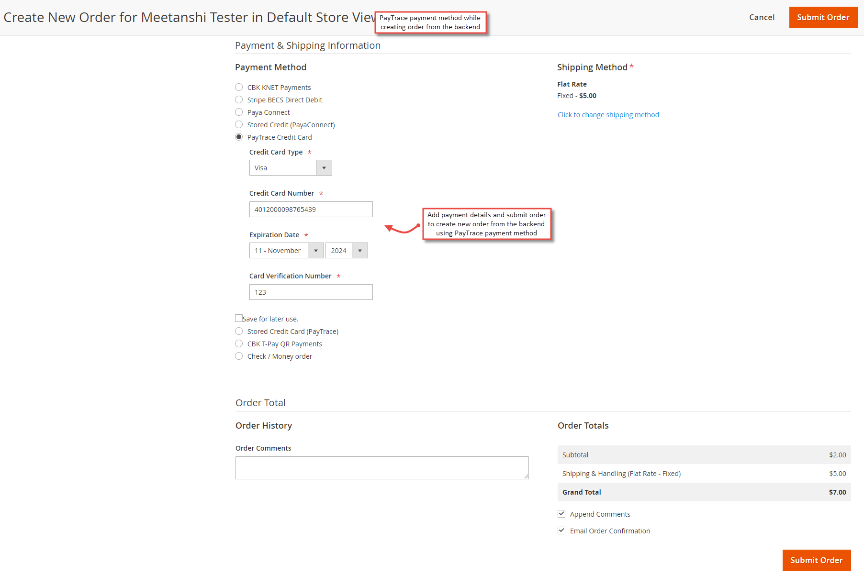Select Paya Connect as payment method
The image size is (864, 575).
(239, 112)
